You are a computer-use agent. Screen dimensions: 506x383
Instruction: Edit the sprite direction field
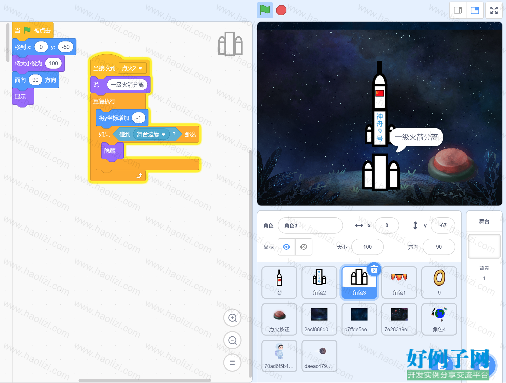(439, 247)
